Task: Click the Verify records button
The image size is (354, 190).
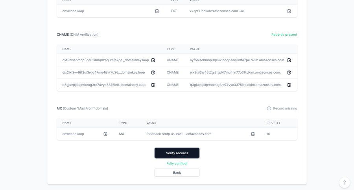Action: [x=177, y=153]
